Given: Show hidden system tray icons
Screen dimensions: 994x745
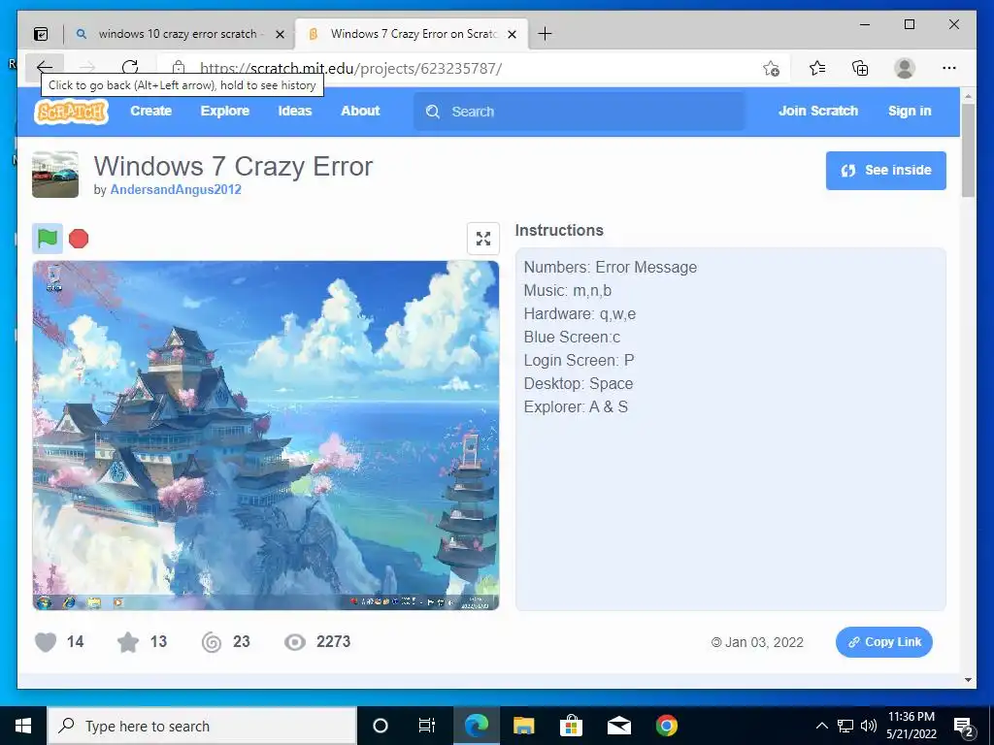Looking at the screenshot, I should click(821, 726).
